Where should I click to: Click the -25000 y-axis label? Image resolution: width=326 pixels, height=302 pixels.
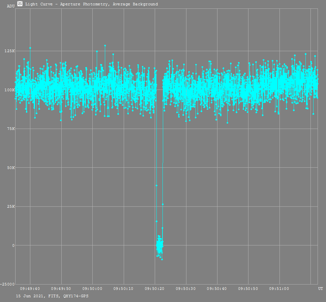pos(7,284)
